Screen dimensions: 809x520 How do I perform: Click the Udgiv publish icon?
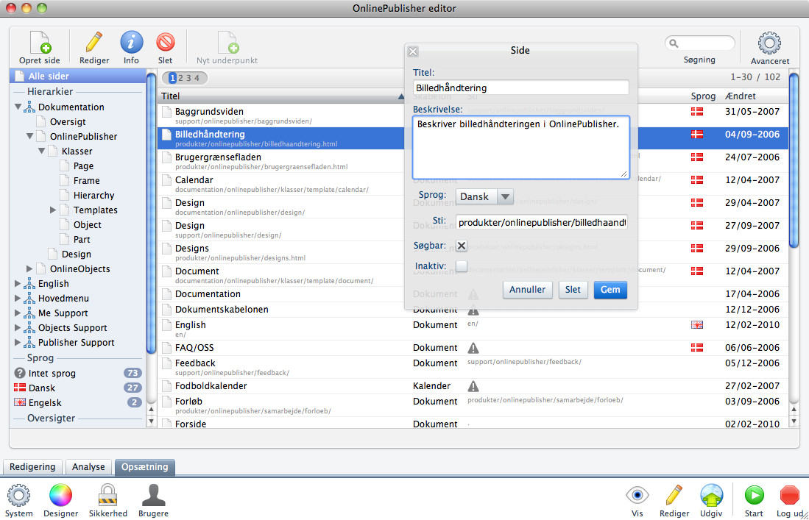point(711,496)
